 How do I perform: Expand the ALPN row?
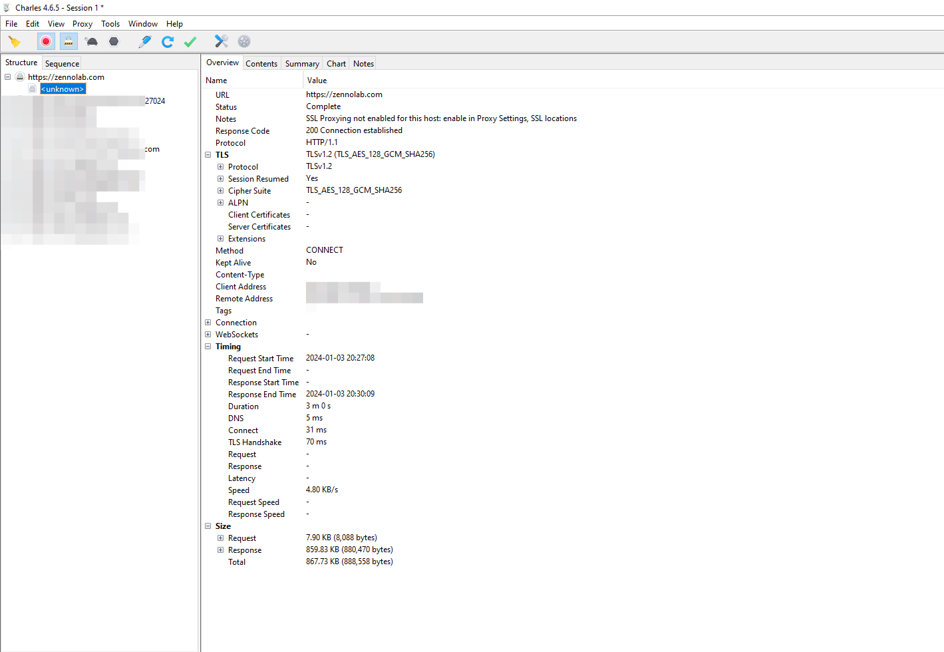pyautogui.click(x=220, y=203)
